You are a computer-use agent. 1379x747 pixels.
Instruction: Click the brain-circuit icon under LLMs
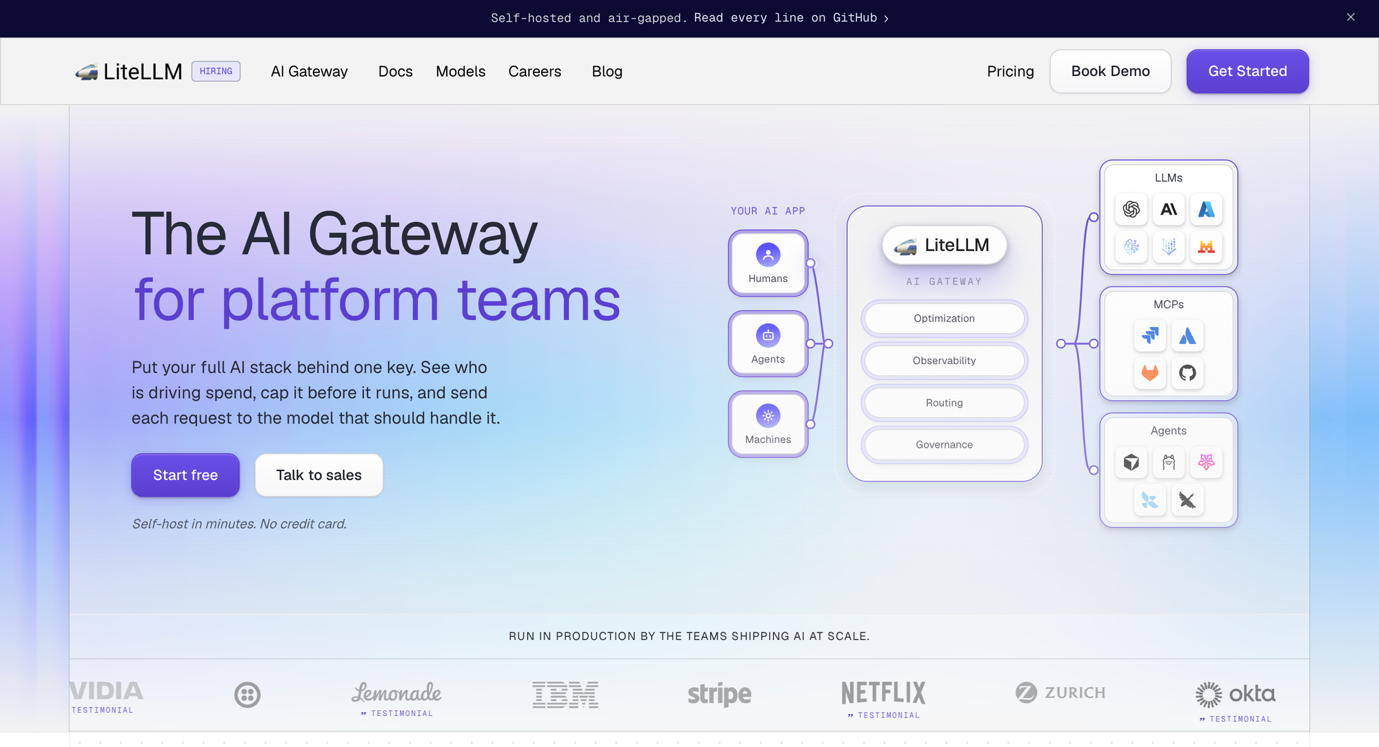tap(1131, 246)
